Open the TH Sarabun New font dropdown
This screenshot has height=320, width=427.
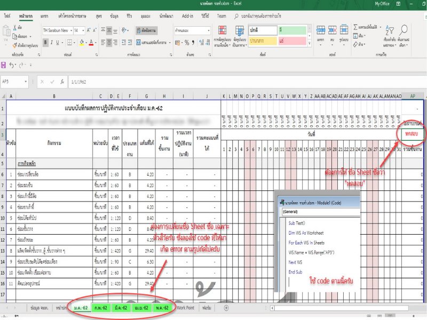(70, 30)
